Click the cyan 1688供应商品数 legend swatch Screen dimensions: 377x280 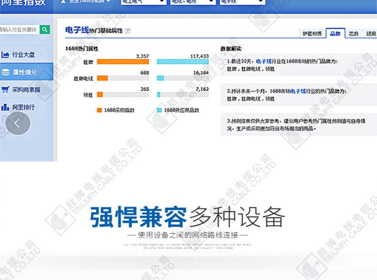point(159,110)
